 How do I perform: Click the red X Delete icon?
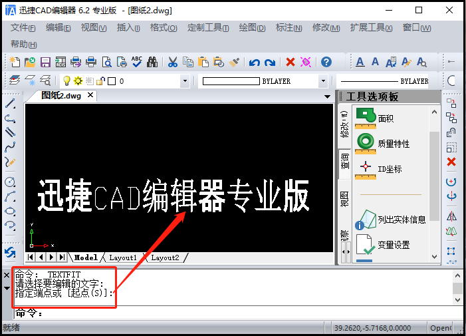[291, 62]
